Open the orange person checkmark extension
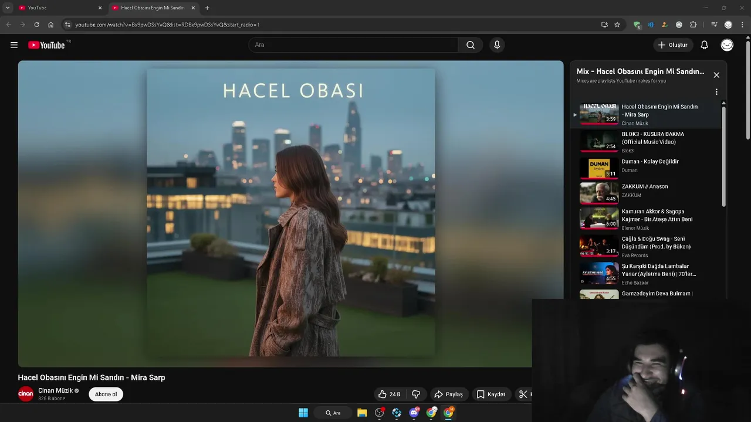The width and height of the screenshot is (751, 422). coord(665,25)
